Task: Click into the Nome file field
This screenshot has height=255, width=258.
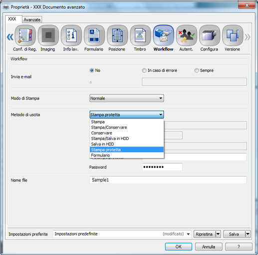Action: click(x=168, y=180)
